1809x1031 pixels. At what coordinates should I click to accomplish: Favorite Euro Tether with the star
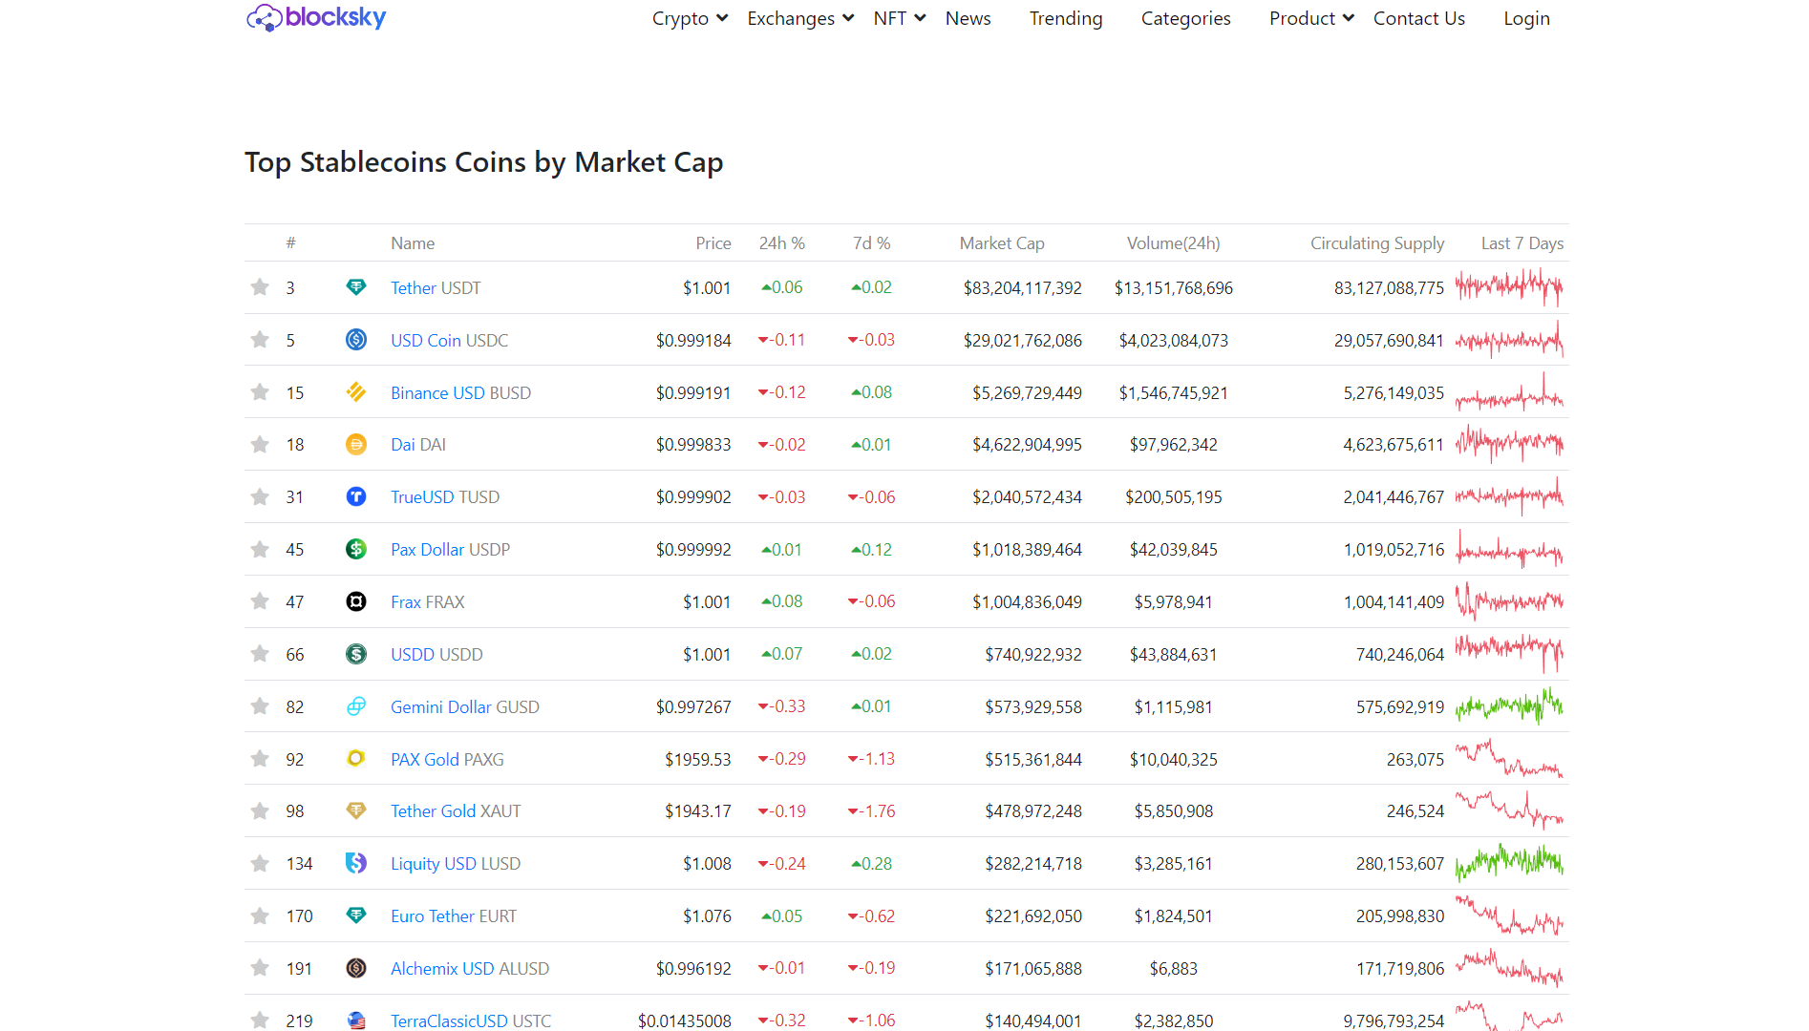click(x=260, y=916)
